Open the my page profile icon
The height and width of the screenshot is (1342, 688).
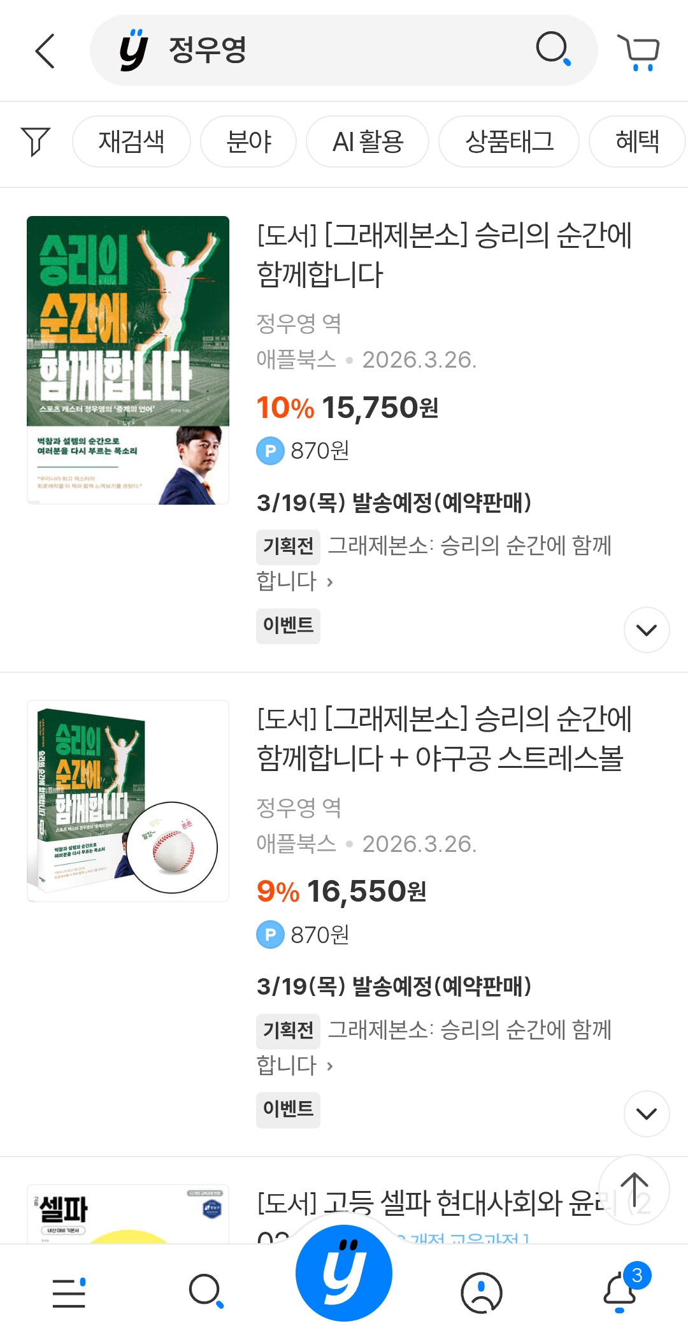482,1293
